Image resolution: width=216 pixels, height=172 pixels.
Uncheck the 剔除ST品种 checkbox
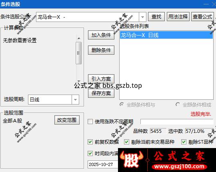coord(184,142)
